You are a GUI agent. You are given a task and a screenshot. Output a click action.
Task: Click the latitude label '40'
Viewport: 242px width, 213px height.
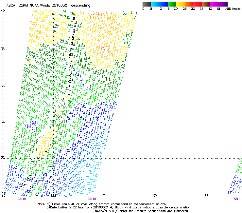(x=3, y=11)
